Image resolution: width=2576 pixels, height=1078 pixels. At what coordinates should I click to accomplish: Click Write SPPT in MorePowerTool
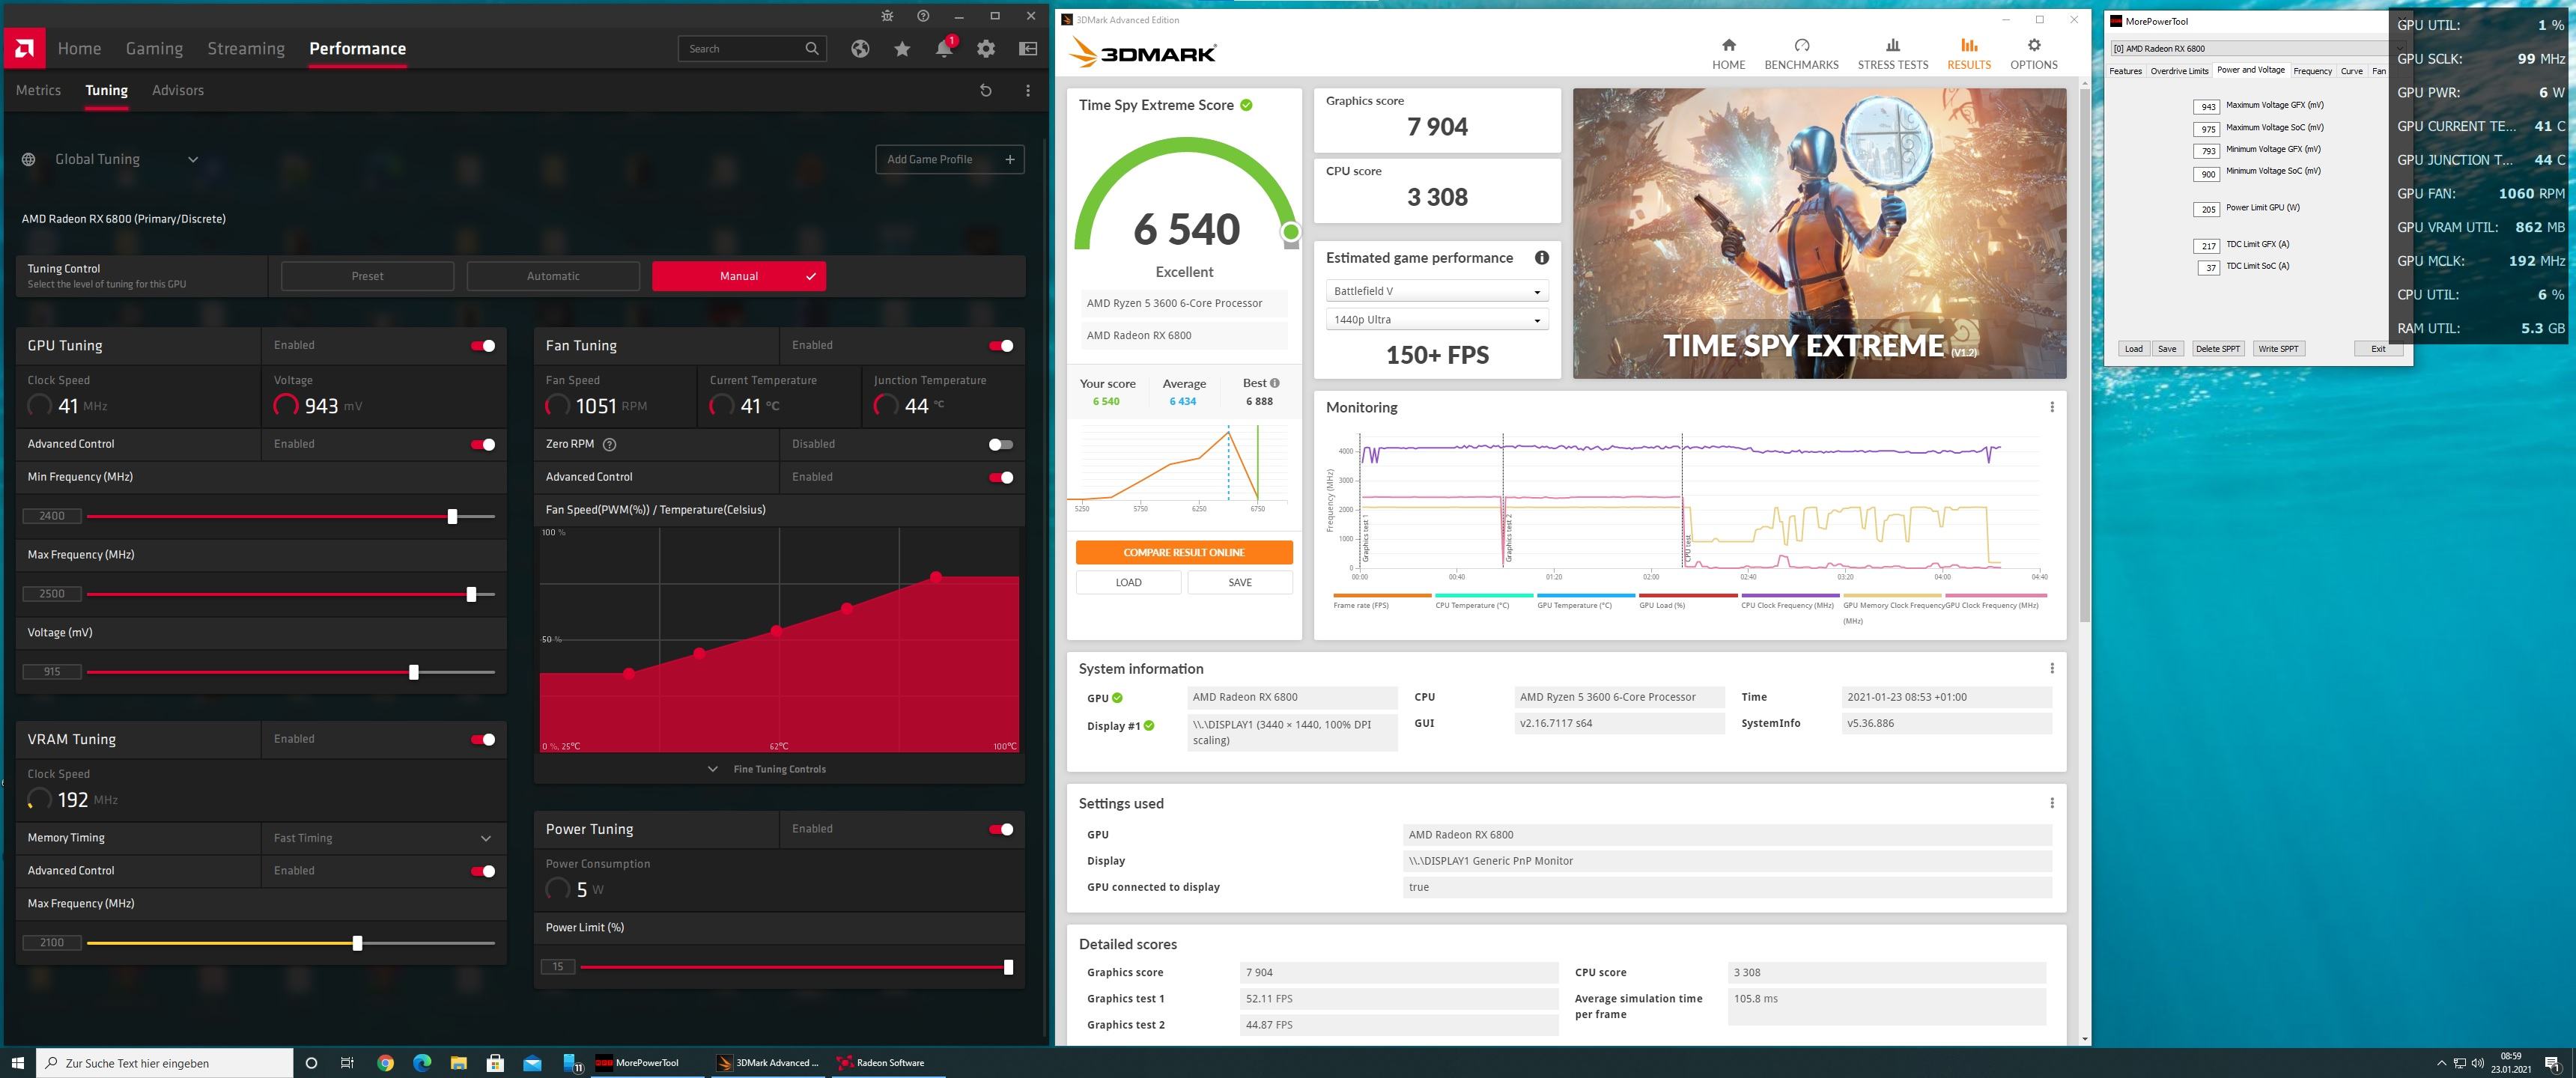[x=2278, y=349]
